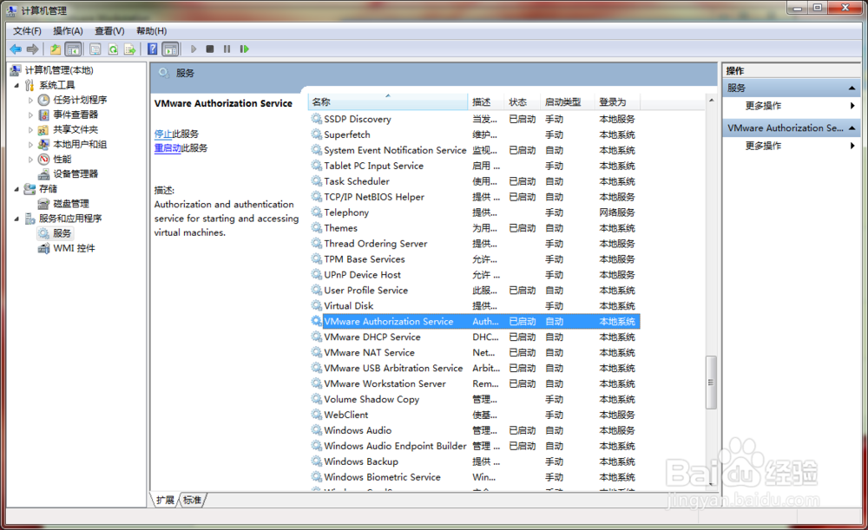Click the 停止 service link

tap(163, 134)
